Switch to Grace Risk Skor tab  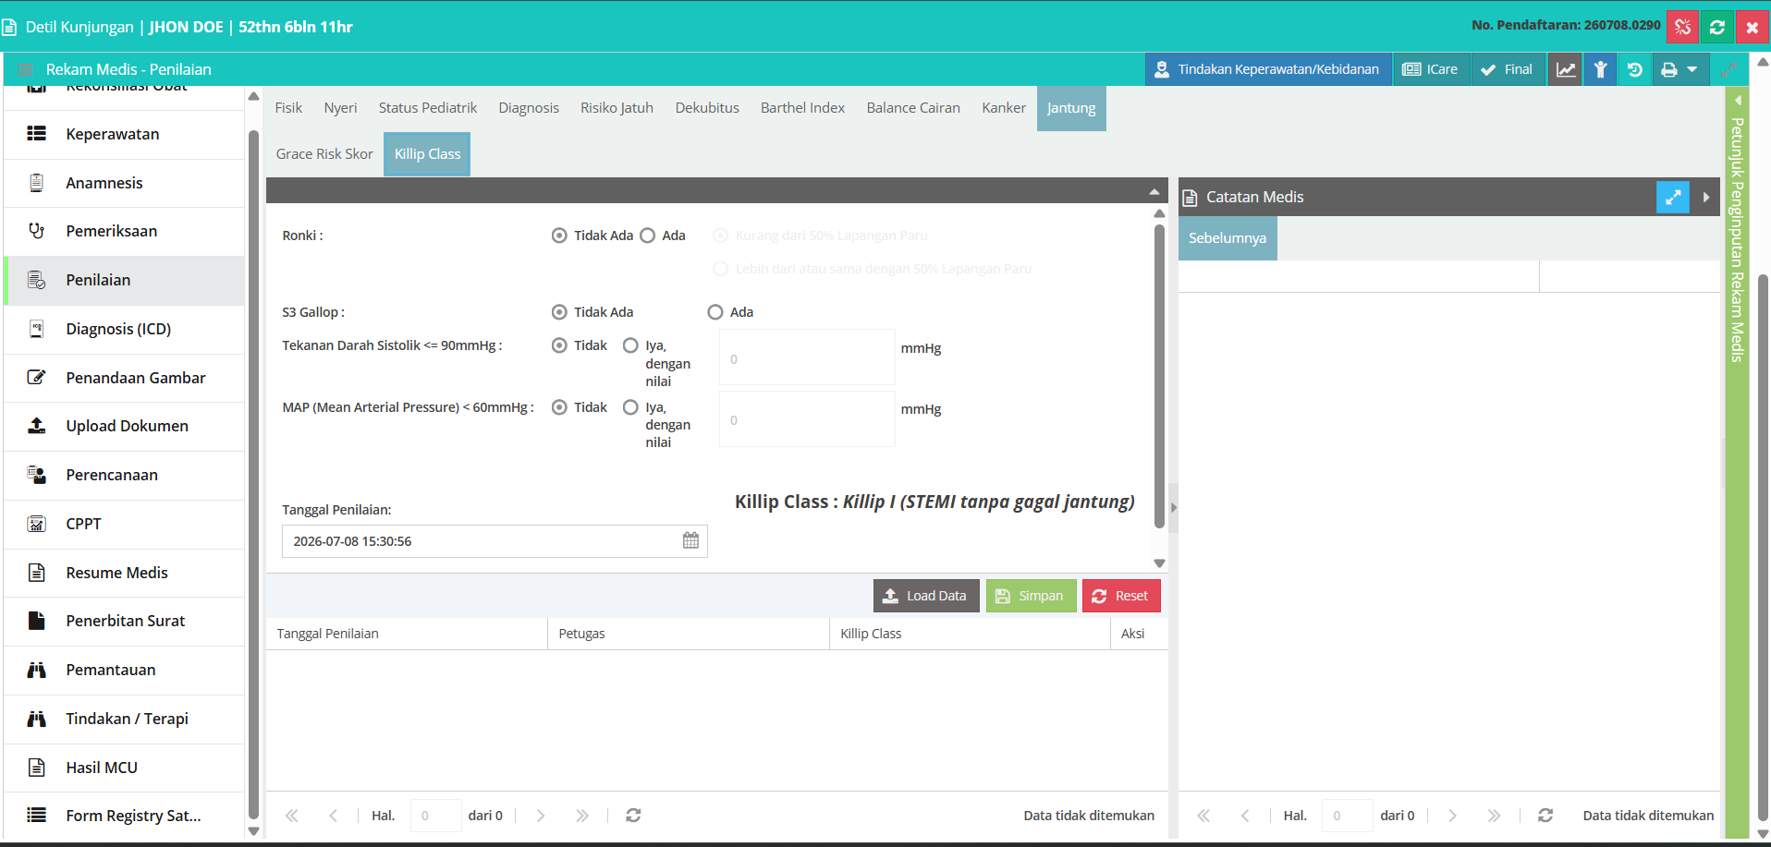coord(324,154)
